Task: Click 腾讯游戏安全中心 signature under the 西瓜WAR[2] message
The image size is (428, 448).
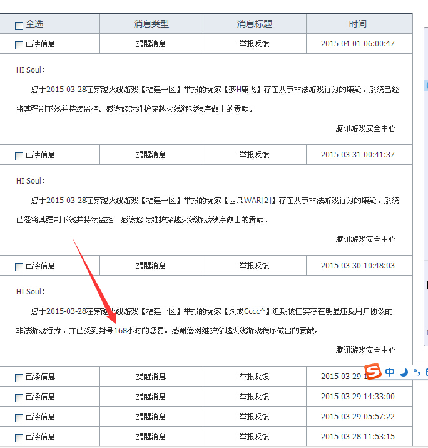Action: 365,239
